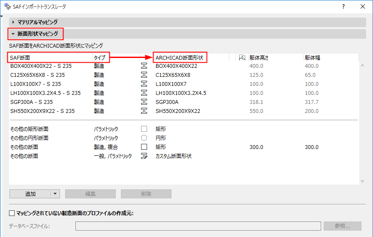
Task: Click the 追加 button
Action: [30, 194]
